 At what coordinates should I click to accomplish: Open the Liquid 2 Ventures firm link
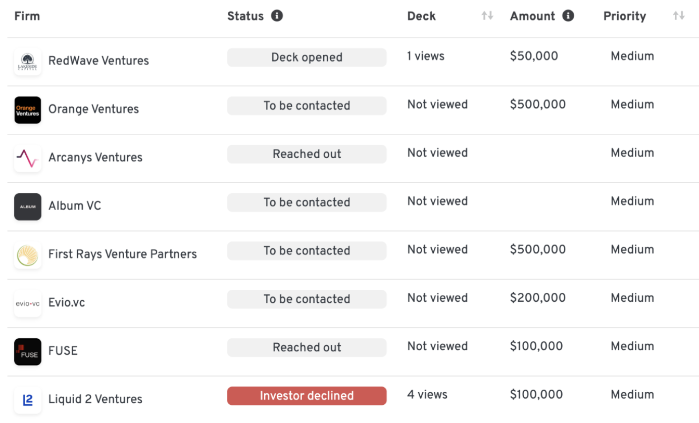pos(95,399)
